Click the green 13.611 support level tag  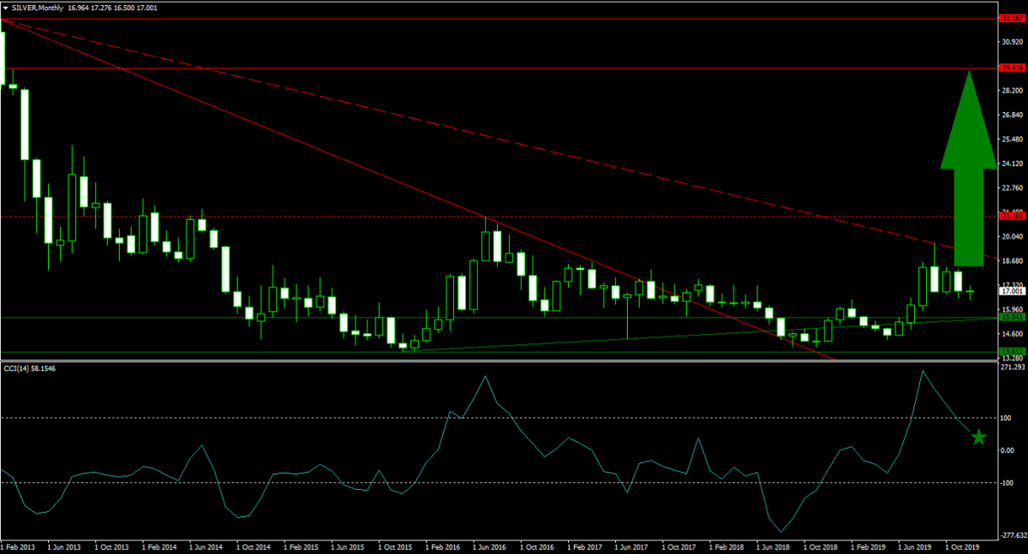(x=1012, y=351)
